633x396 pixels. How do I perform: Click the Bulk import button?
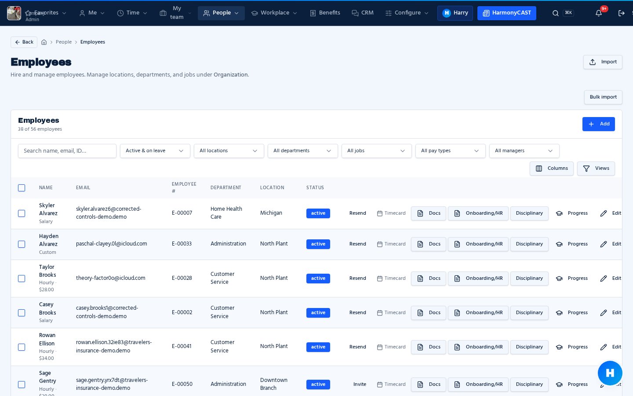(x=603, y=97)
